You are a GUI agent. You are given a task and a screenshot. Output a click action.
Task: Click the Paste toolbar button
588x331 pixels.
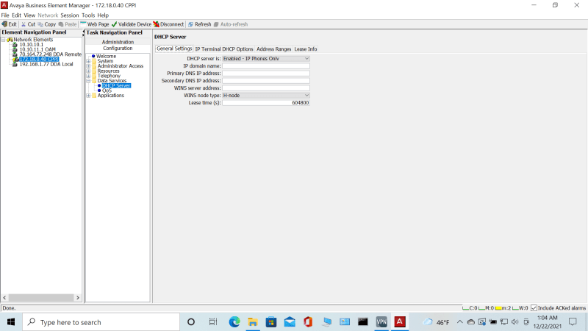68,24
